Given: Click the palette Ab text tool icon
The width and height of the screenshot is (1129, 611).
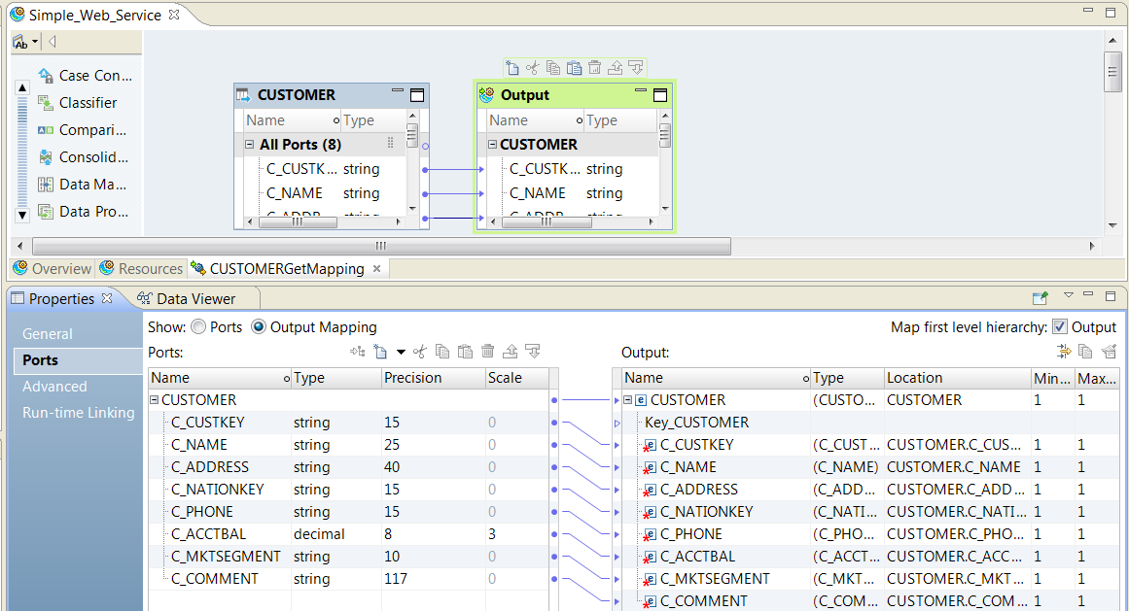Looking at the screenshot, I should pyautogui.click(x=20, y=43).
